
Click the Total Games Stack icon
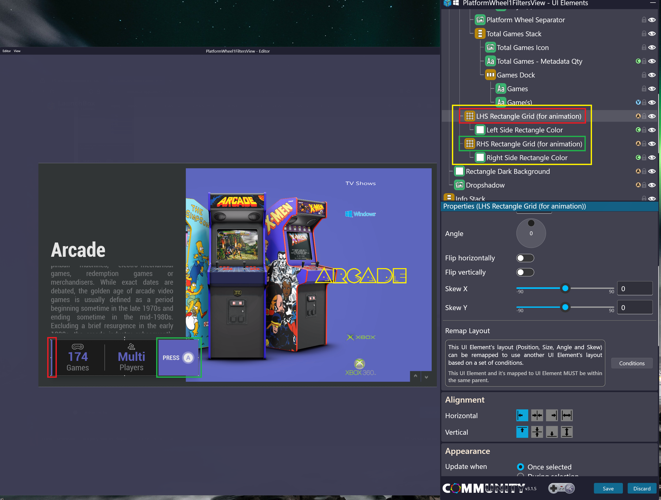click(x=480, y=34)
